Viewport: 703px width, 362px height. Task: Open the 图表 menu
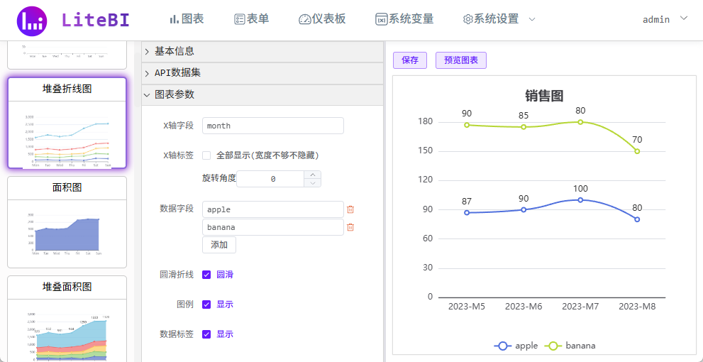(187, 19)
